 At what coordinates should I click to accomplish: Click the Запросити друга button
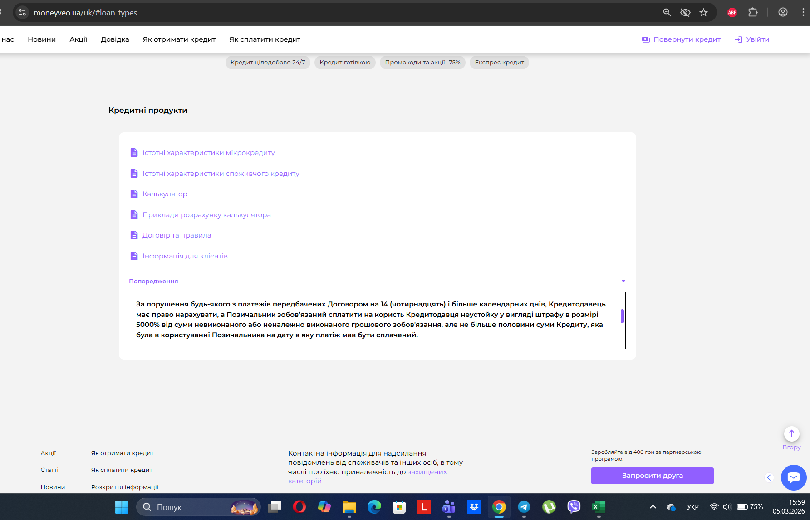tap(652, 476)
